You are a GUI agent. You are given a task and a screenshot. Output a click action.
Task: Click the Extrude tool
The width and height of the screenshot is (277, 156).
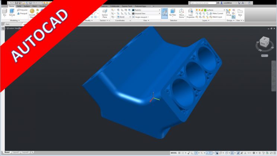(12, 12)
